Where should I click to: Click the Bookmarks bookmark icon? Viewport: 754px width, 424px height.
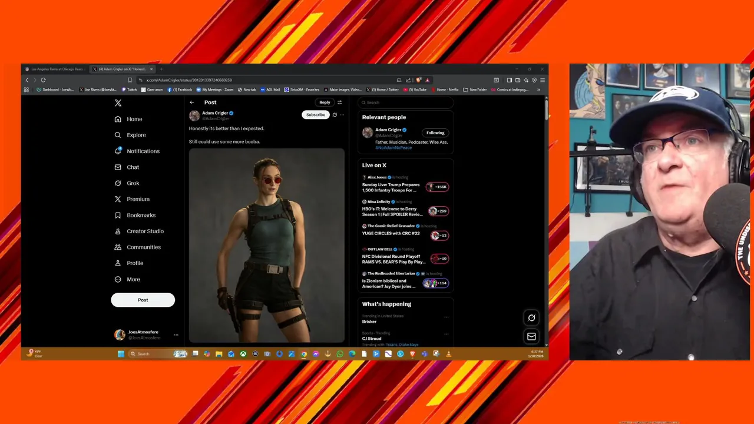pos(118,215)
